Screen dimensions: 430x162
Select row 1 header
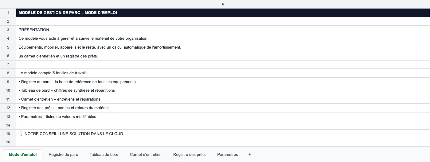(8, 13)
